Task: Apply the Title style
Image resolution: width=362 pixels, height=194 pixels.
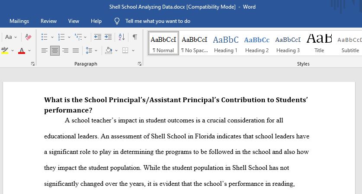Action: click(x=319, y=44)
